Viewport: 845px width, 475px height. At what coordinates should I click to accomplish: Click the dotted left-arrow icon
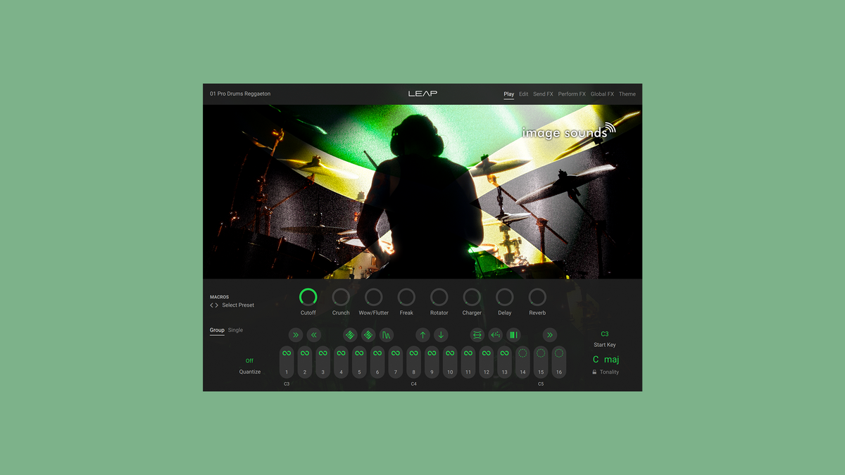point(496,335)
